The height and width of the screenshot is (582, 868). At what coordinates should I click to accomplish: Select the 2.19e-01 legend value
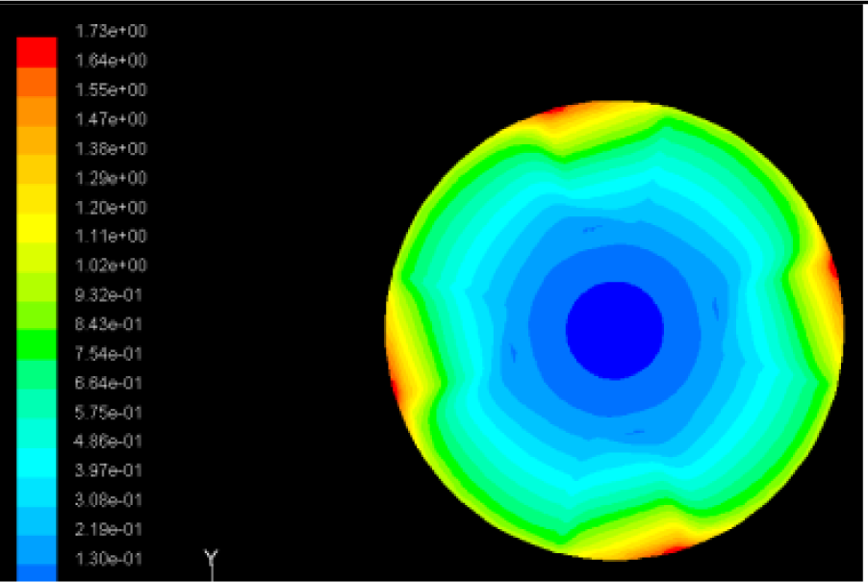[109, 529]
